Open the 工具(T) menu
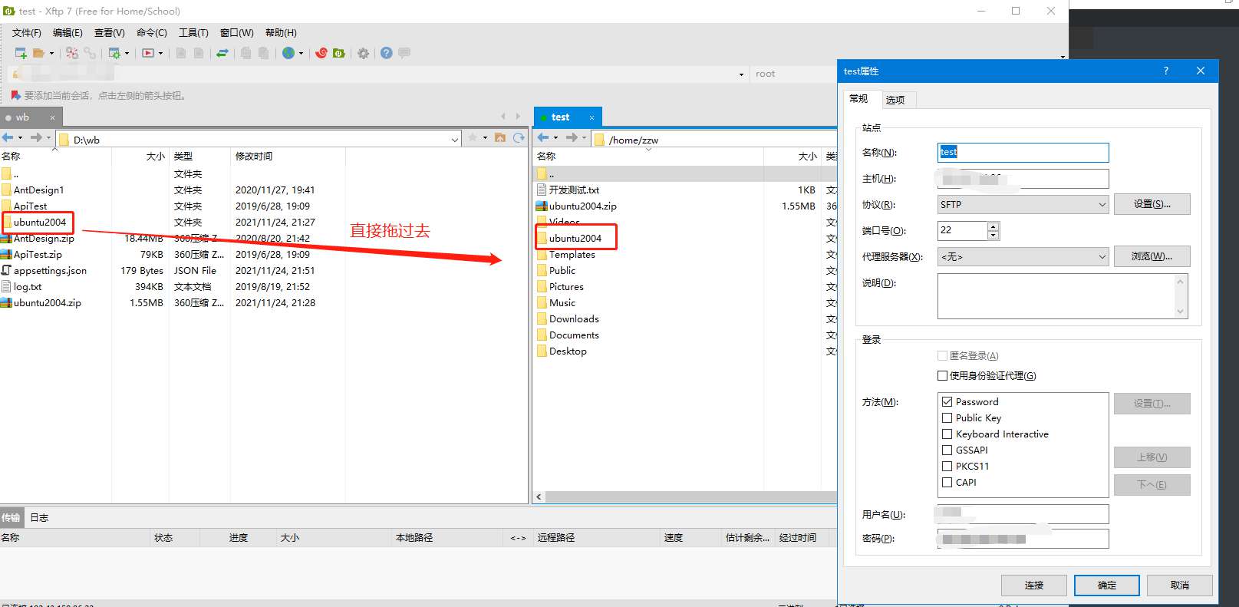Image resolution: width=1239 pixels, height=607 pixels. [193, 32]
